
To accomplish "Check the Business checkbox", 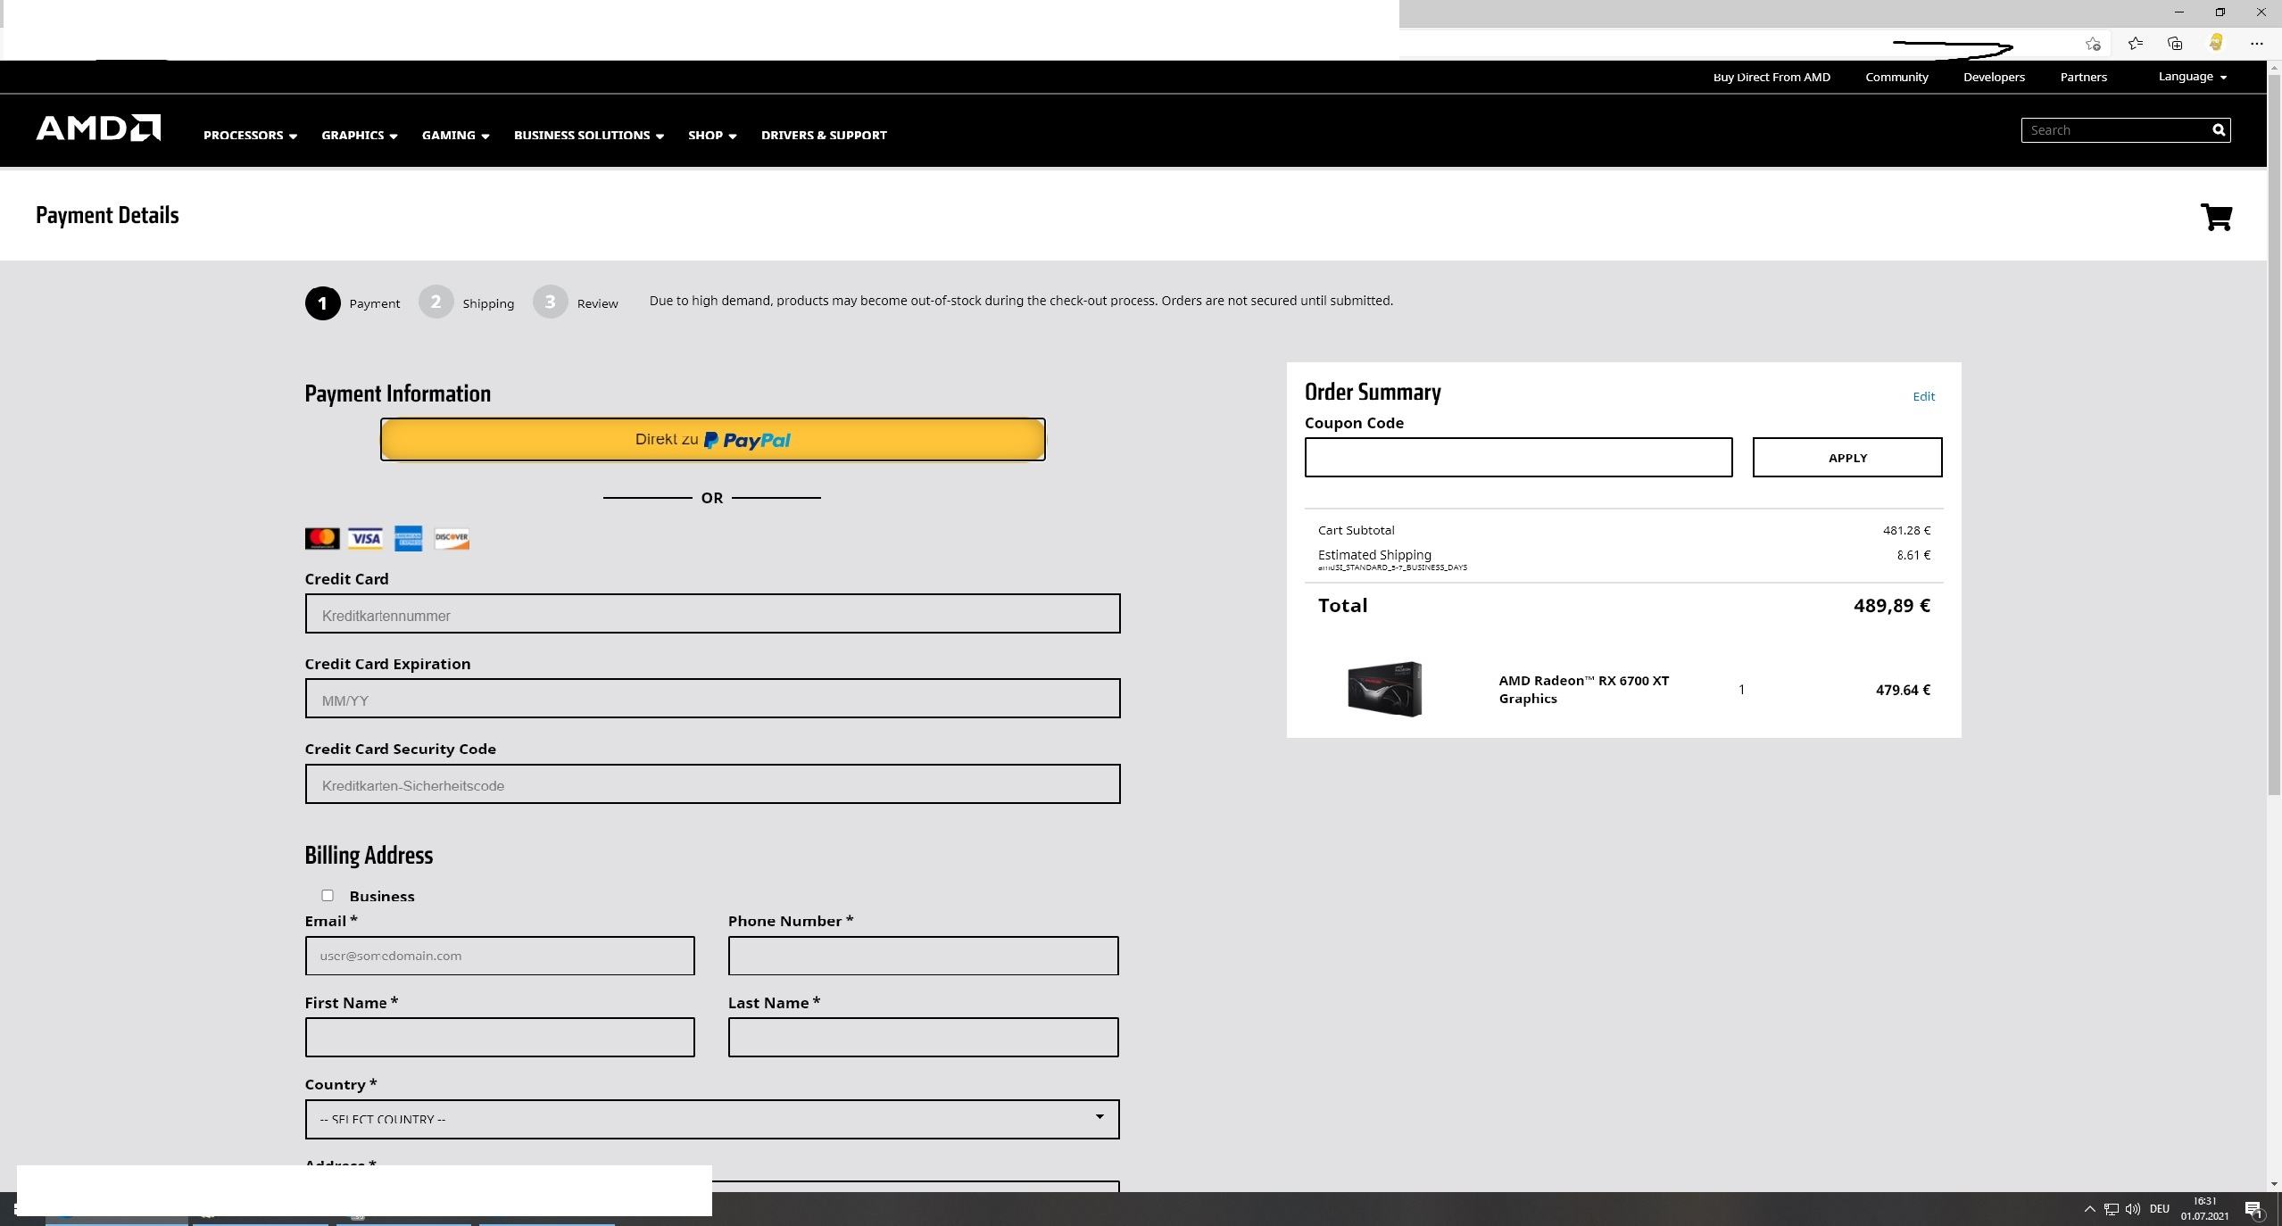I will (x=328, y=895).
